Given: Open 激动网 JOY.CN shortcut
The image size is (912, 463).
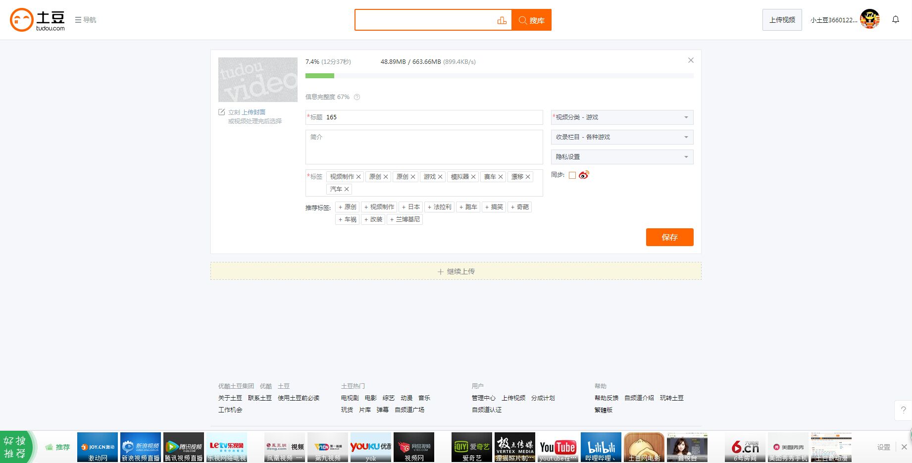Looking at the screenshot, I should [x=98, y=447].
